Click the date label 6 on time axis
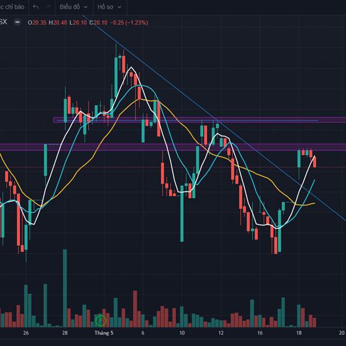 tap(143, 333)
